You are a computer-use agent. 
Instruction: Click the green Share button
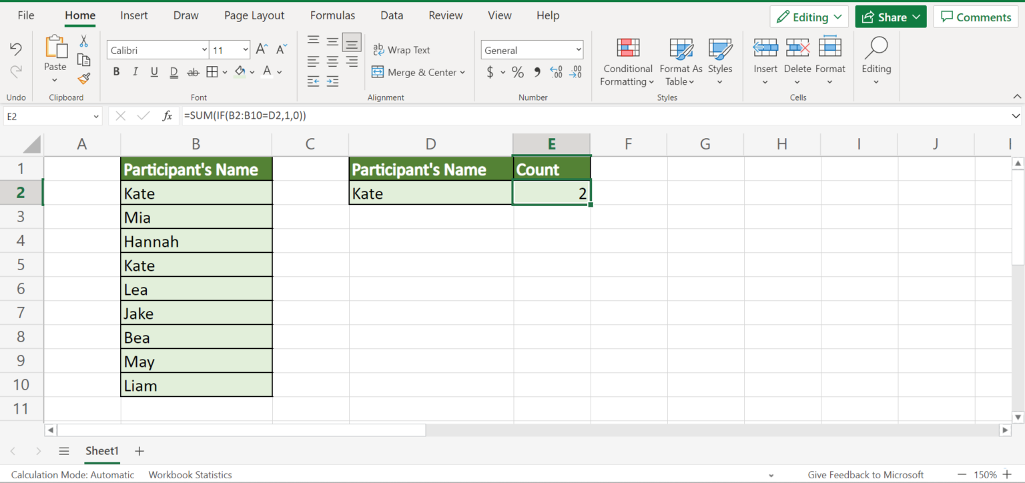tap(890, 17)
